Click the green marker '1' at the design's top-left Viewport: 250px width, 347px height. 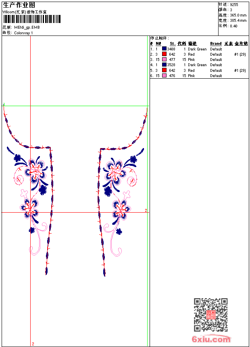click(x=4, y=104)
